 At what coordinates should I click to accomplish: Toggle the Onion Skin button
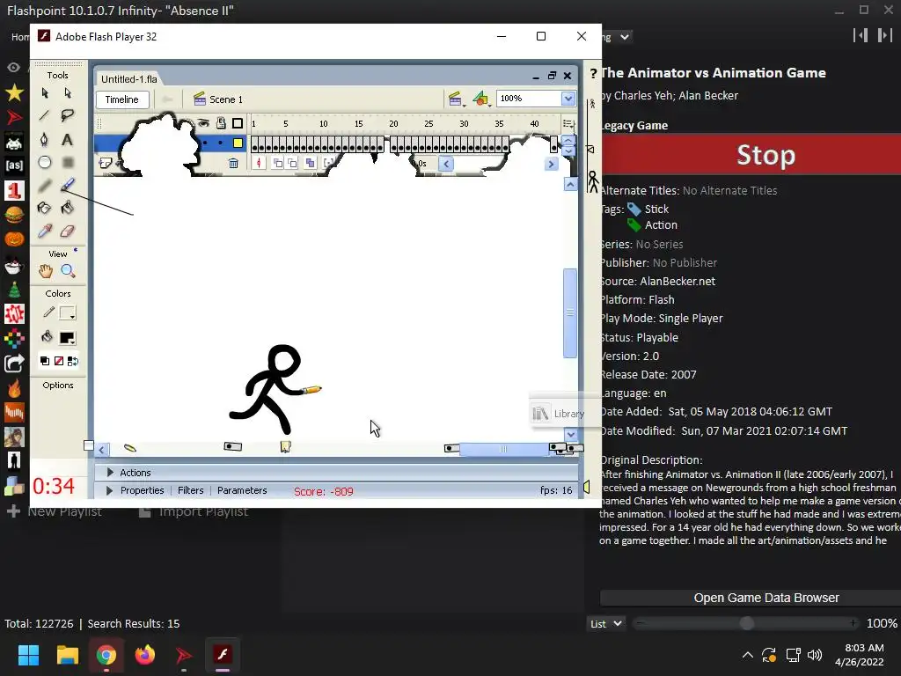click(277, 163)
